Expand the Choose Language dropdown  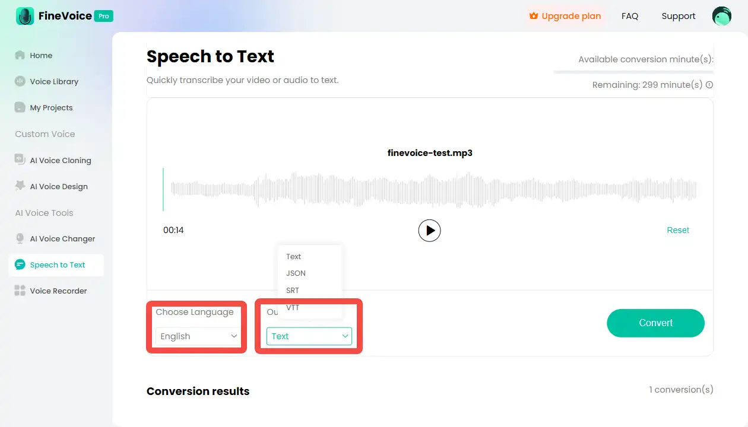198,336
